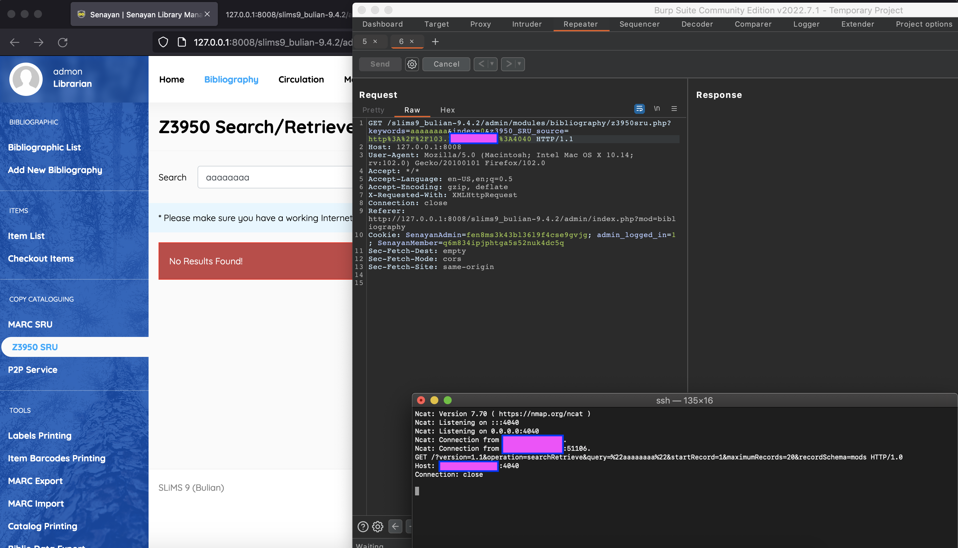Switch to the Hex request view
This screenshot has width=958, height=548.
coord(447,110)
